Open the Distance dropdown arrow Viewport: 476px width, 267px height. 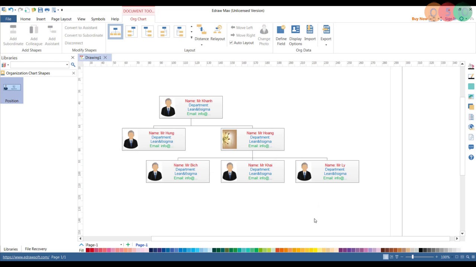pyautogui.click(x=202, y=45)
